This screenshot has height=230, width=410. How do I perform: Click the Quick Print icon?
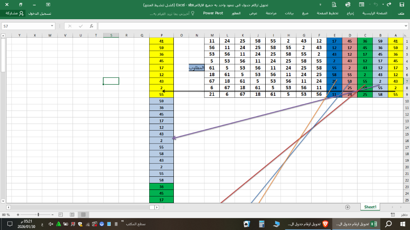tap(348, 5)
